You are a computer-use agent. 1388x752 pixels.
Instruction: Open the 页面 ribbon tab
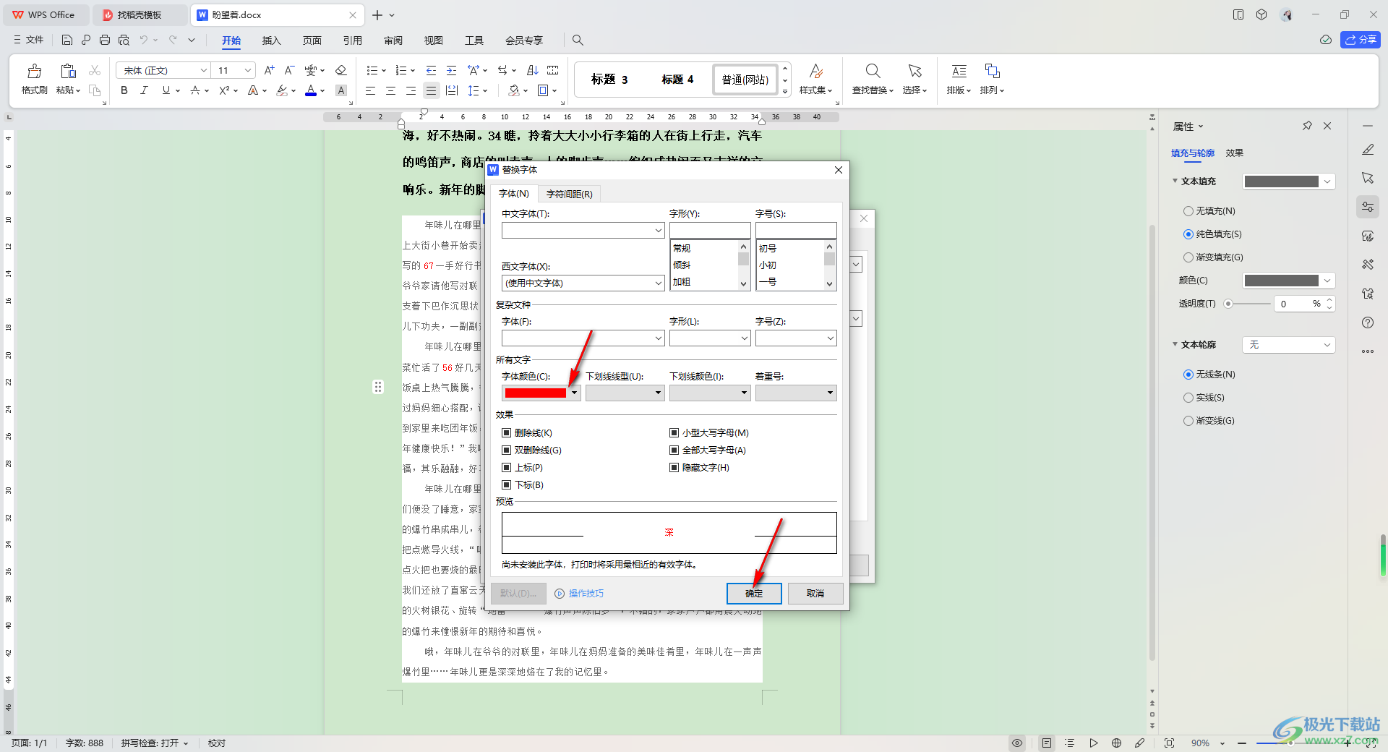click(312, 40)
